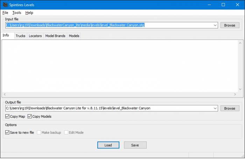Switch to the Locators tab
The height and width of the screenshot is (160, 245).
[x=35, y=36]
